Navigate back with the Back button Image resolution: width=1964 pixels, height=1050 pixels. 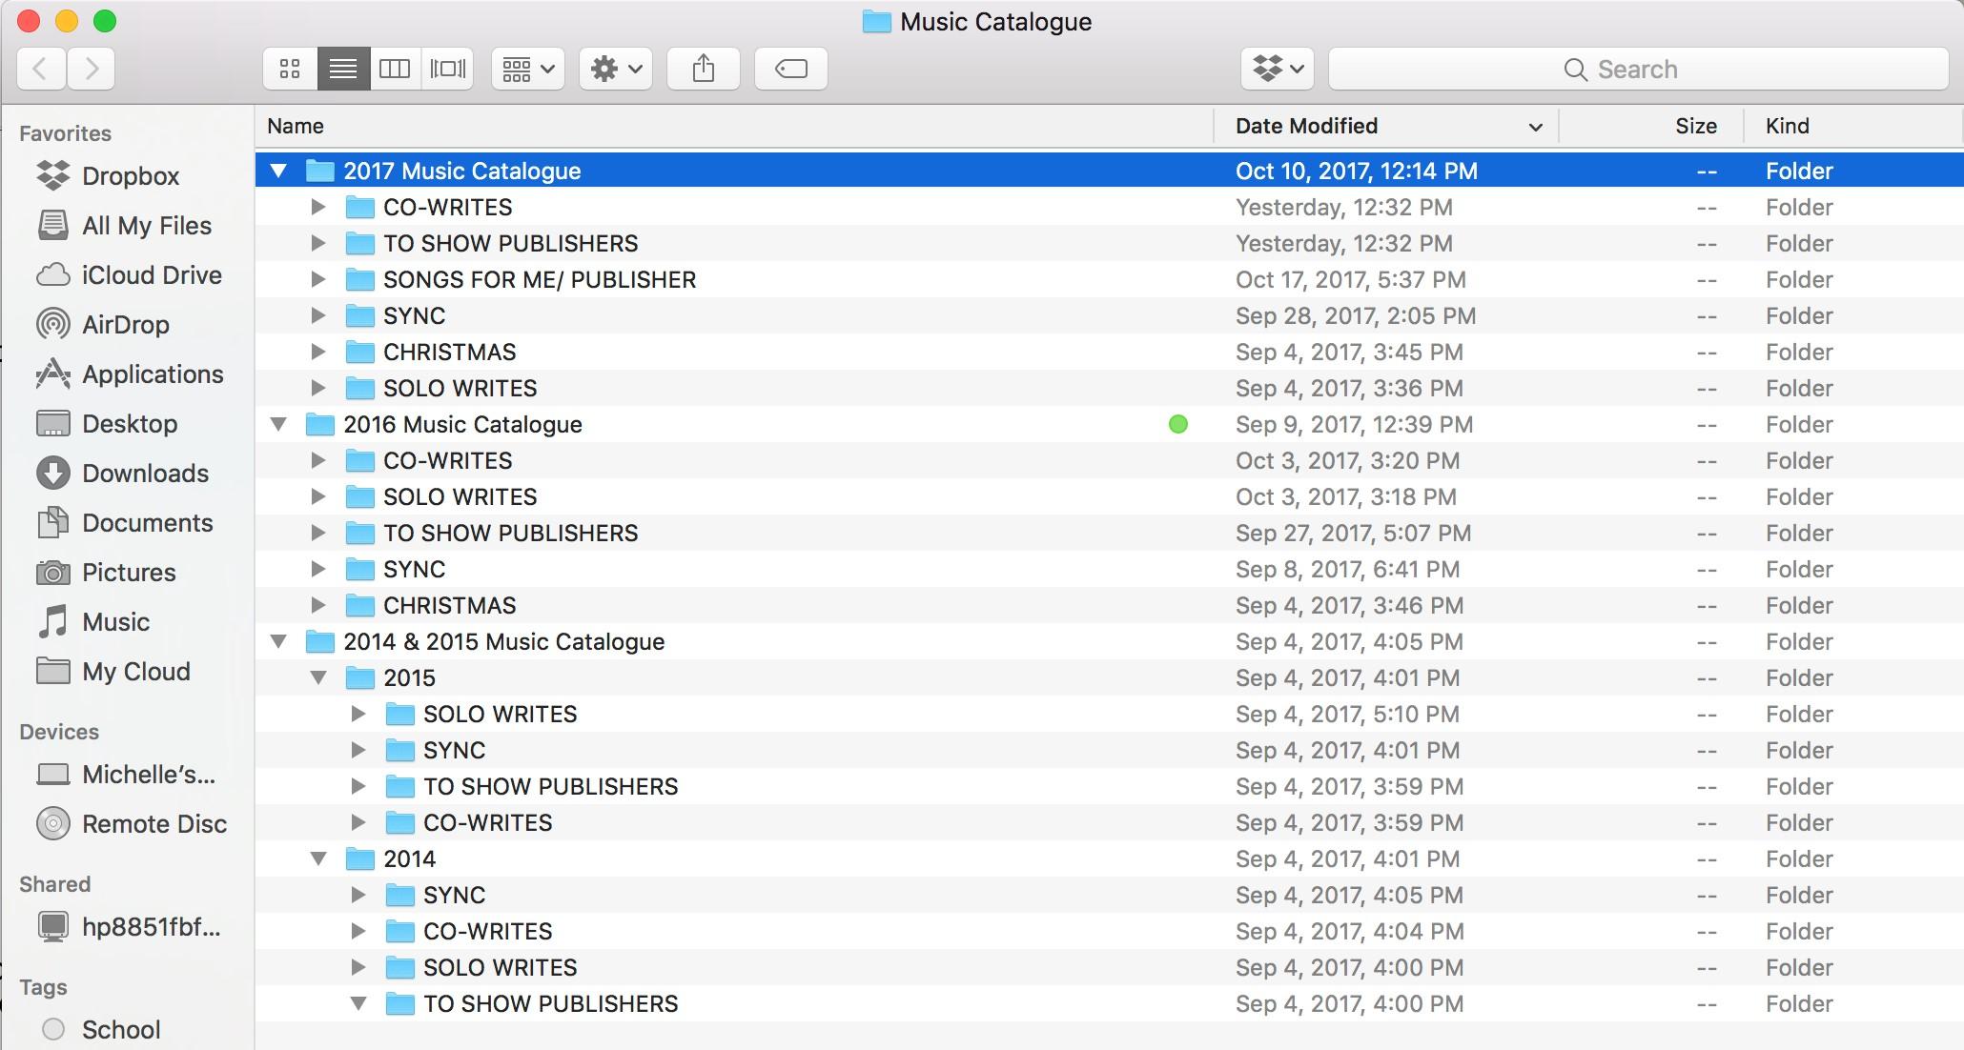click(x=40, y=68)
